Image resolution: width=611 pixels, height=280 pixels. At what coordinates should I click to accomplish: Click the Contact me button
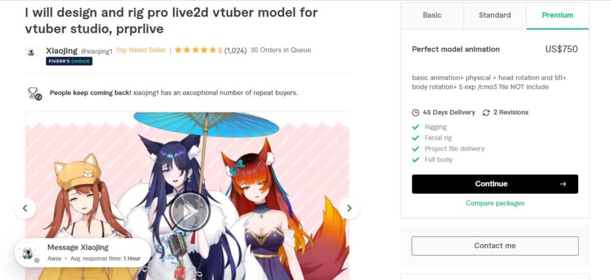495,246
